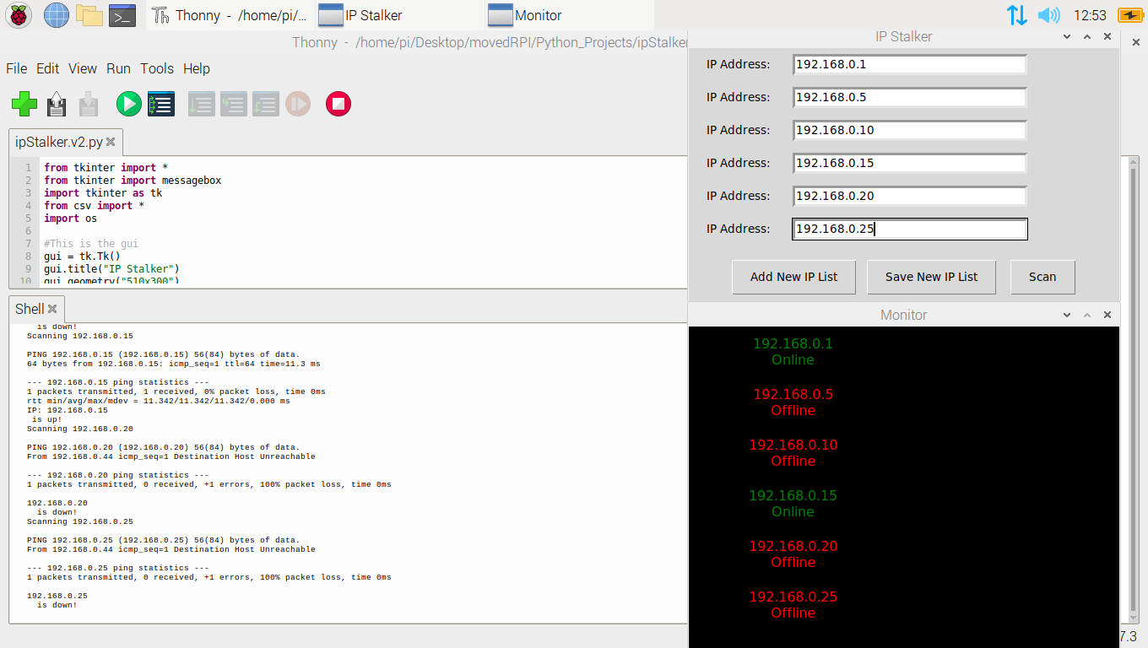Click the battery status icon
The image size is (1148, 648).
pos(1130,14)
